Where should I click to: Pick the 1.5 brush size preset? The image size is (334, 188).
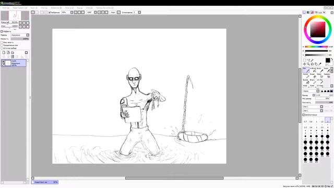click(x=322, y=121)
